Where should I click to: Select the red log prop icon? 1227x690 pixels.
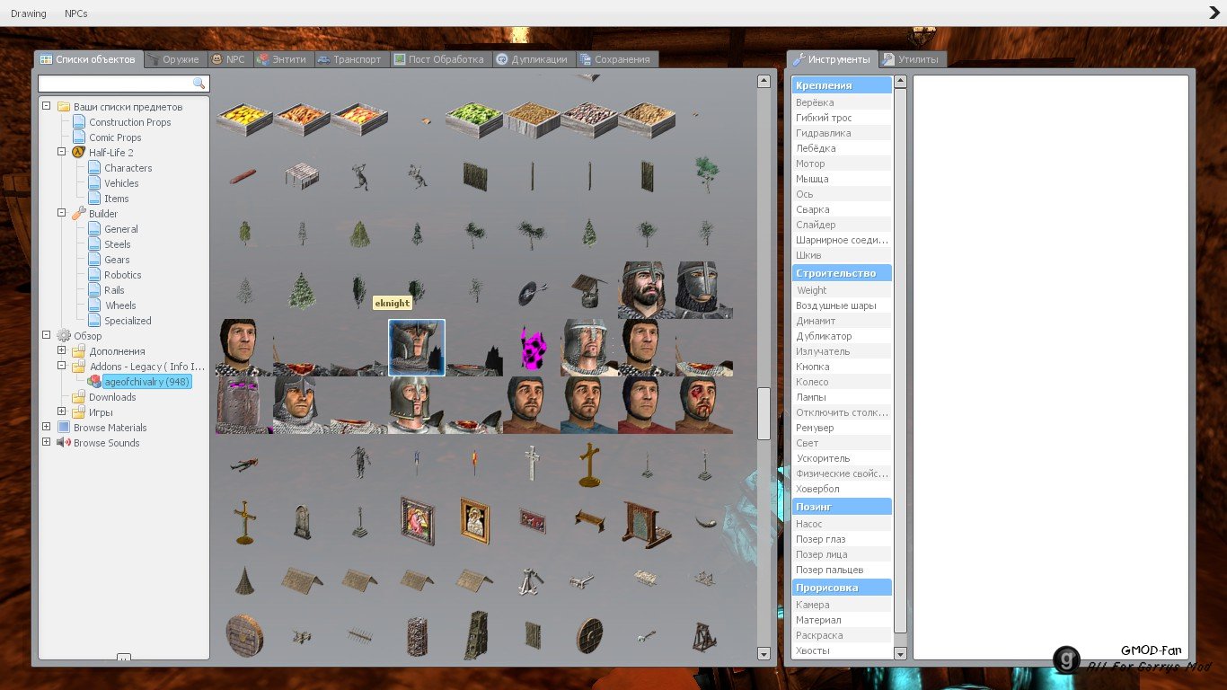pyautogui.click(x=244, y=175)
